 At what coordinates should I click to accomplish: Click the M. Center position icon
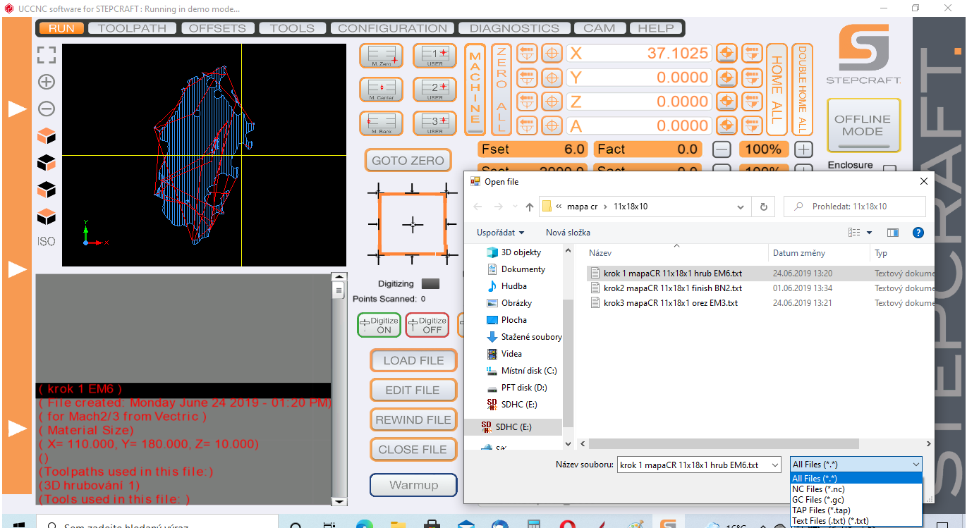click(381, 90)
